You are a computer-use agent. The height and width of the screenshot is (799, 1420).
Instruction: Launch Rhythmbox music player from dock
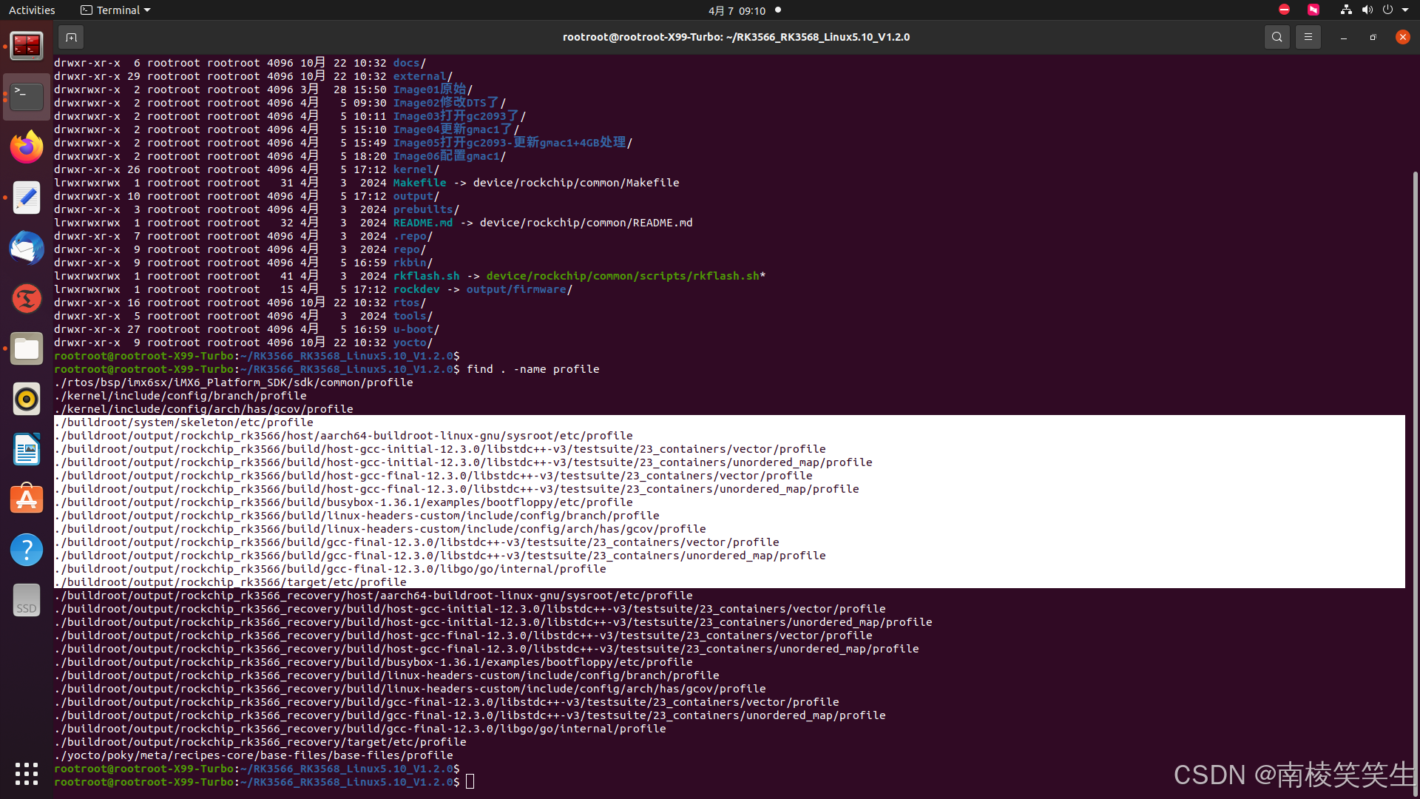[27, 399]
